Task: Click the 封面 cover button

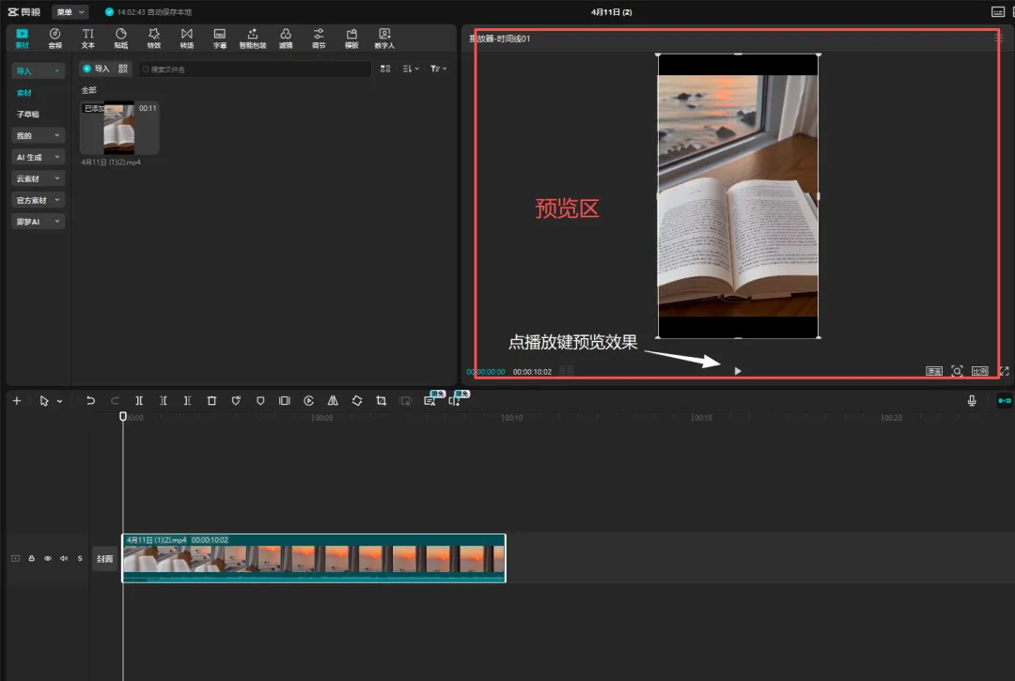Action: point(105,559)
